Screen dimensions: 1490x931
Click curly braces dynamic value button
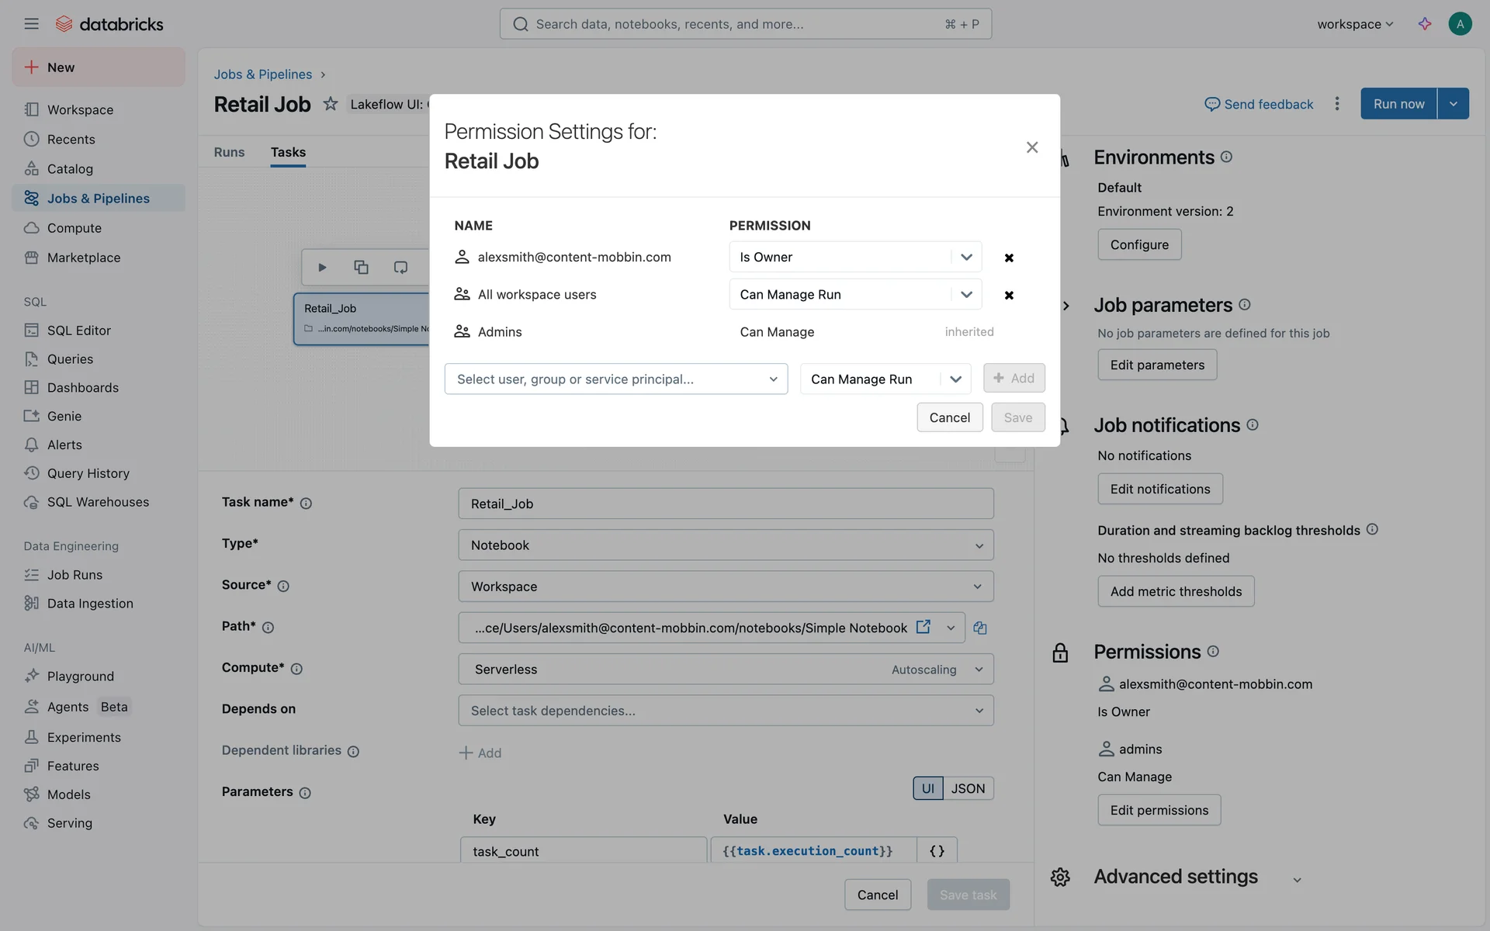[x=937, y=851]
